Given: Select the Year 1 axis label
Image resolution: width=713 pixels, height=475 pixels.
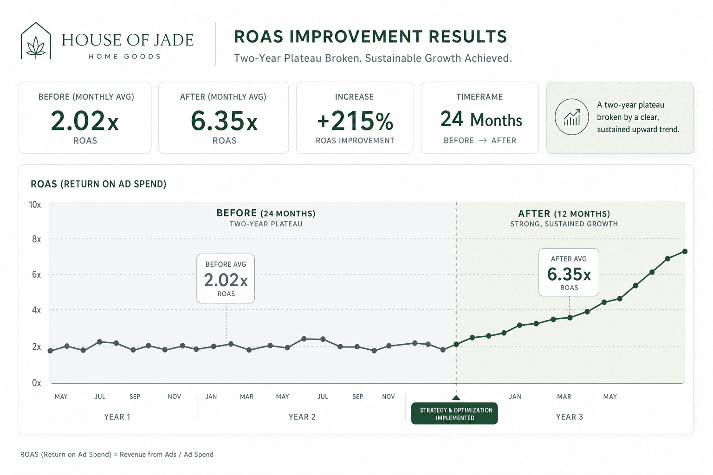Looking at the screenshot, I should [x=117, y=417].
